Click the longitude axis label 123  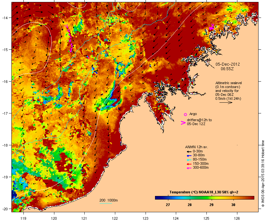tap(146, 218)
